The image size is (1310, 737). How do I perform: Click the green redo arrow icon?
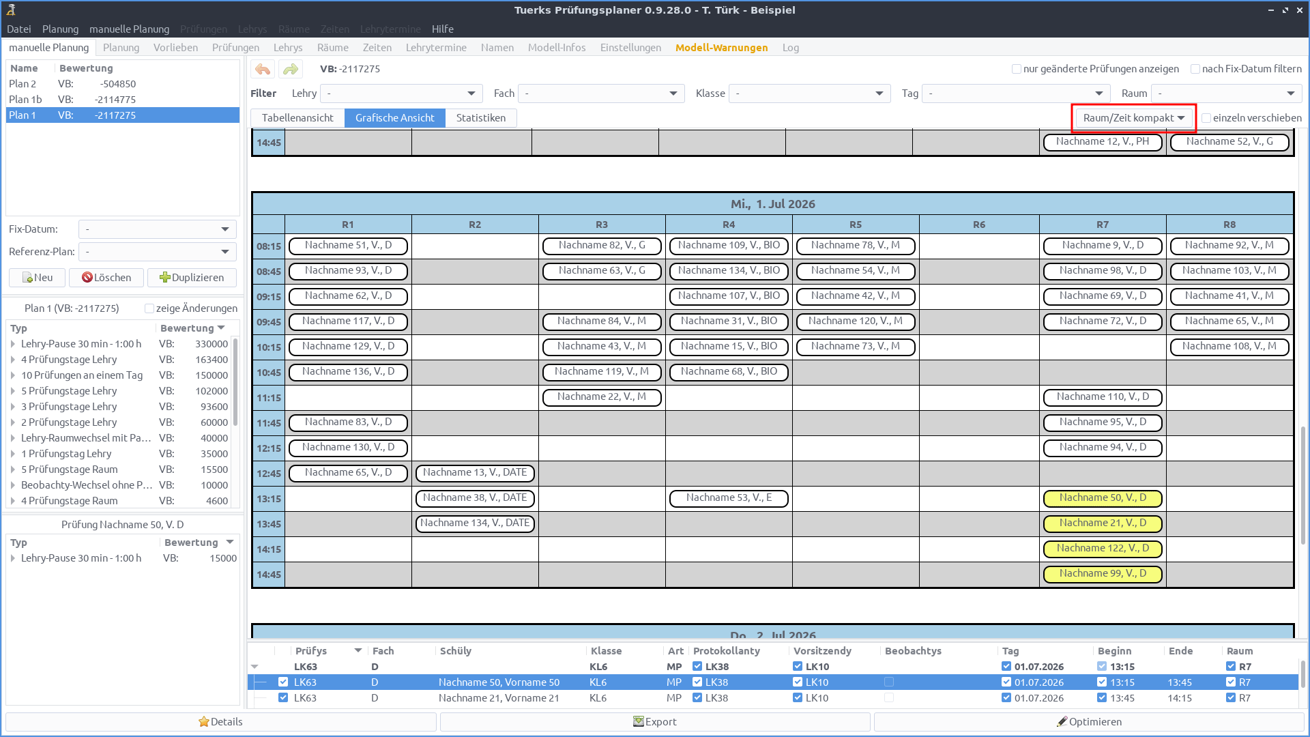pyautogui.click(x=291, y=69)
